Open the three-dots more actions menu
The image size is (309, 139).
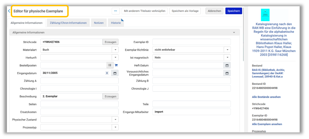point(116,11)
